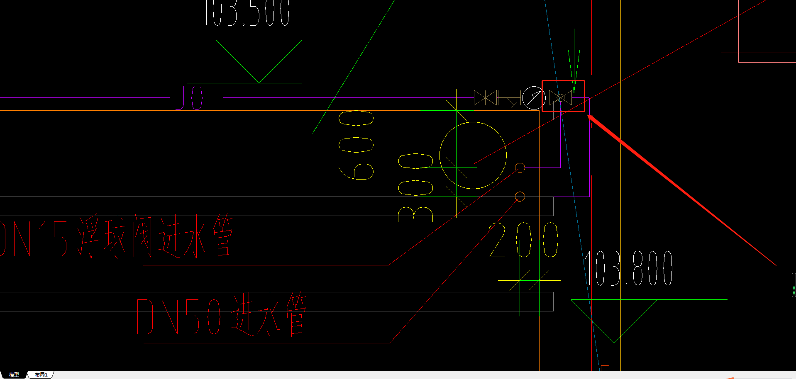Select the yellow-green cross tick mark below 200
The width and height of the screenshot is (796, 379).
tap(529, 281)
